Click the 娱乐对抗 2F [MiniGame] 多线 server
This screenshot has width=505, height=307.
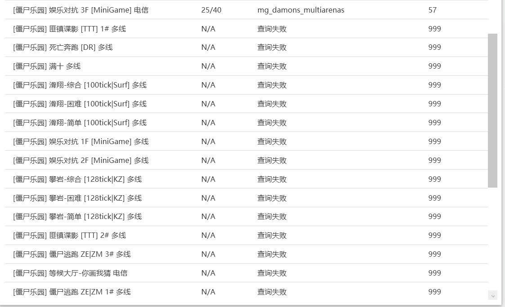(81, 160)
